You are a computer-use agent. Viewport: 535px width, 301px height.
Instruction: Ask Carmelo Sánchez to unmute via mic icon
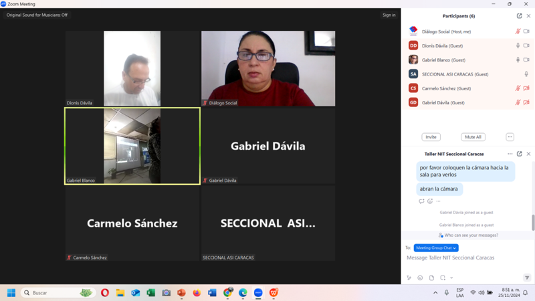pyautogui.click(x=518, y=88)
